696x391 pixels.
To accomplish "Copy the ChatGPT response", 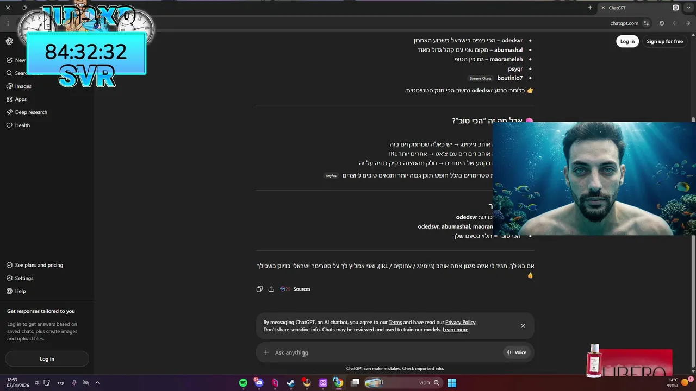I will tap(259, 289).
